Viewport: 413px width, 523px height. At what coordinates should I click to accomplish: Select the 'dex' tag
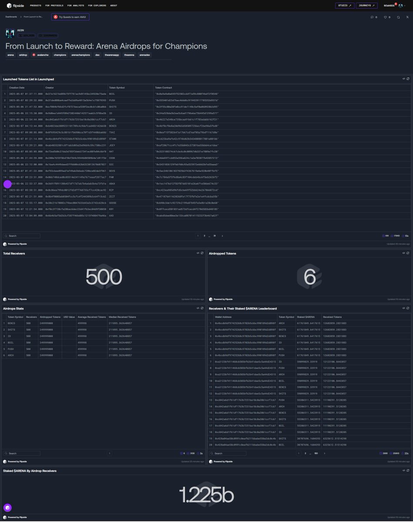pos(97,55)
